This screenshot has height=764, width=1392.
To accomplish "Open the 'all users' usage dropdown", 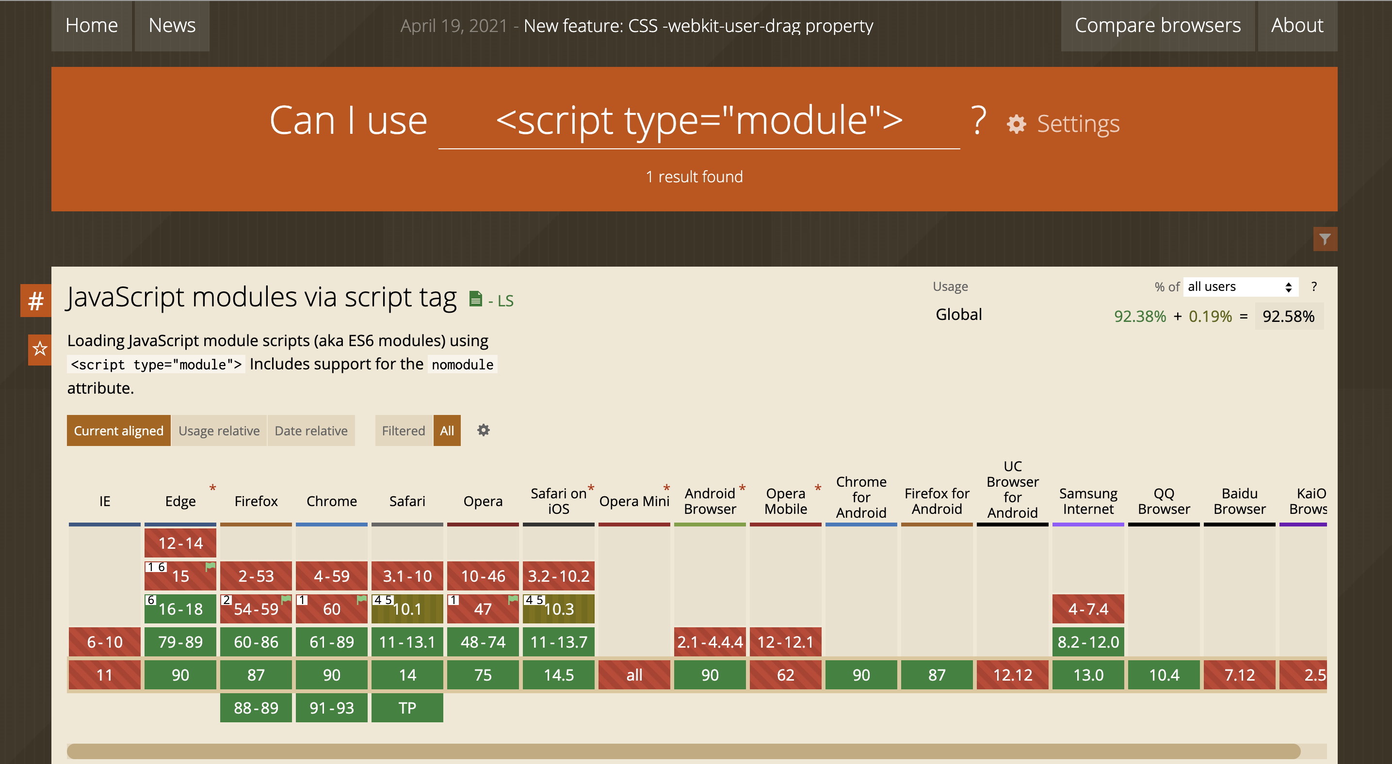I will (x=1240, y=286).
